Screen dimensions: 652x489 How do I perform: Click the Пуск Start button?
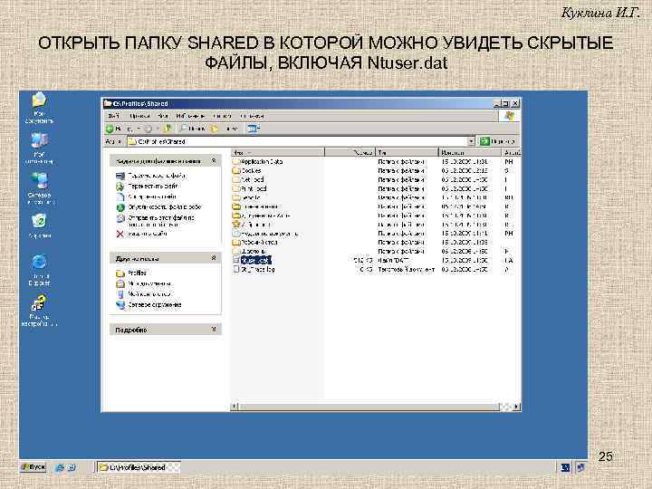[x=33, y=467]
